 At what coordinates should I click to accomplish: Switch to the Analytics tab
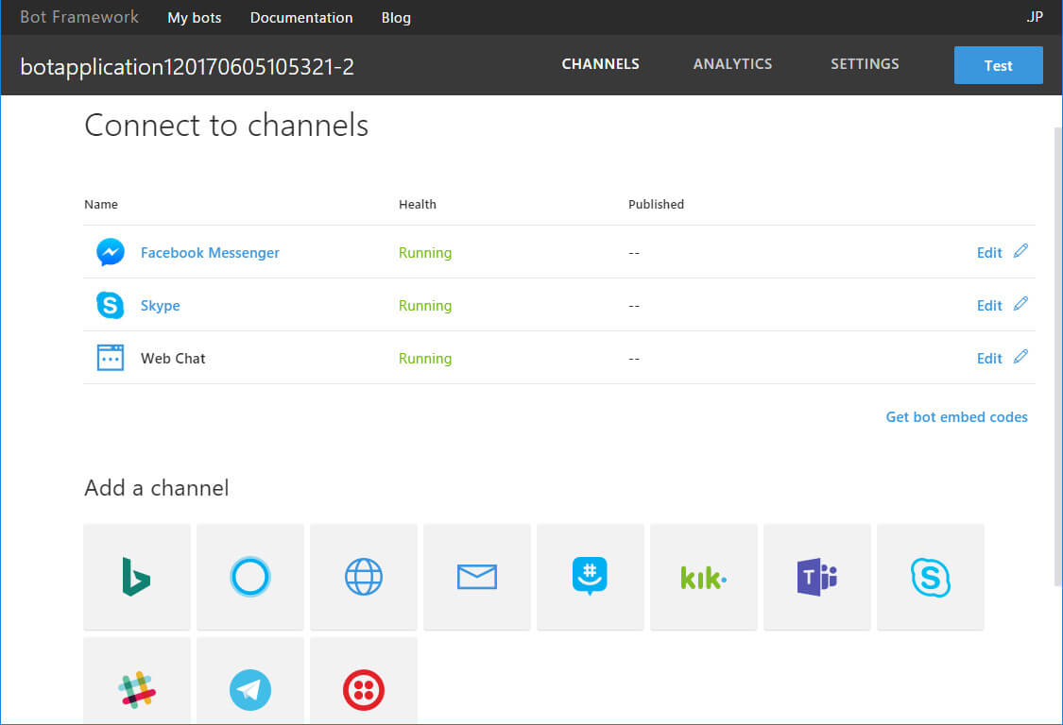click(732, 63)
